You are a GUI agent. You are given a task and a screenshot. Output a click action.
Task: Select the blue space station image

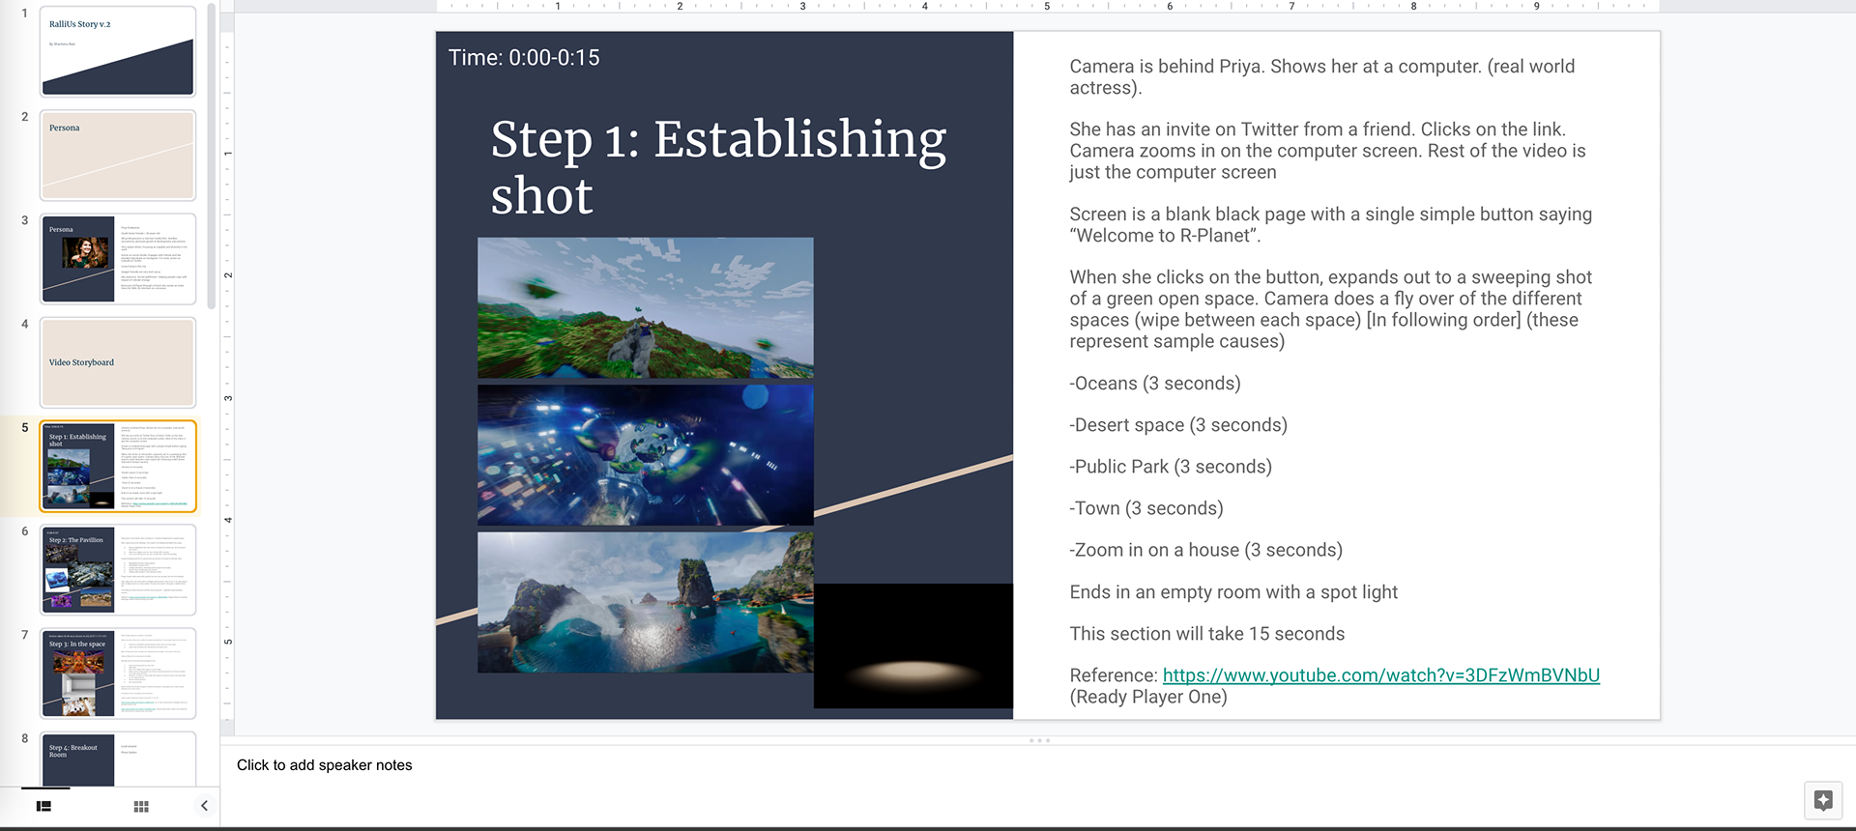click(646, 455)
